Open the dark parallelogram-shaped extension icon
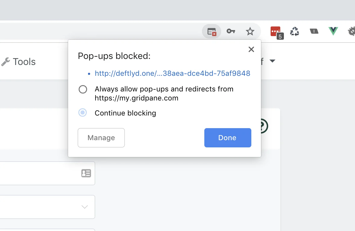The height and width of the screenshot is (231, 355). point(314,31)
